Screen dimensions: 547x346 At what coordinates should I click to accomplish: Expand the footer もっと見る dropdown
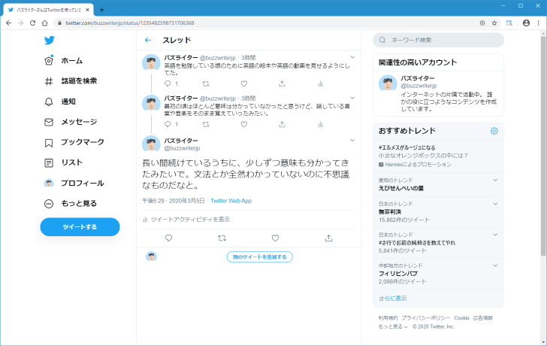pyautogui.click(x=393, y=326)
